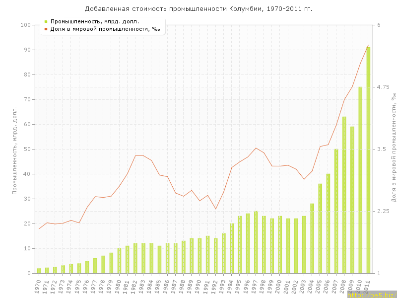
Task: Click the chart title about Колумбии
Action: [198, 9]
